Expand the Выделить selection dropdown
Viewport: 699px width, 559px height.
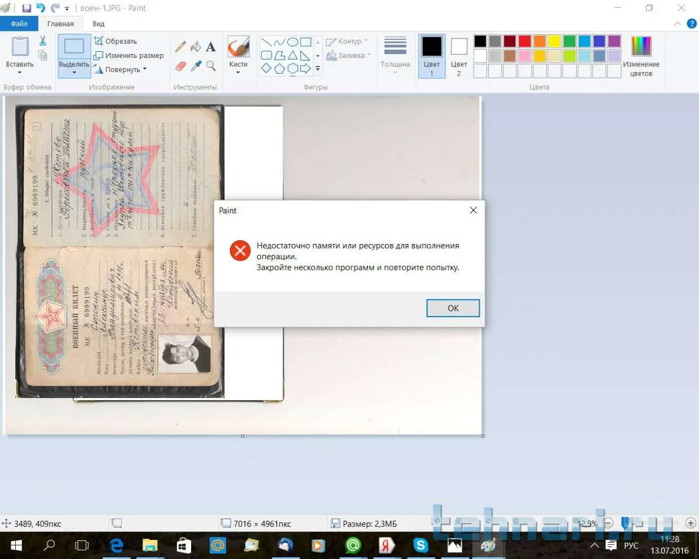click(x=74, y=68)
